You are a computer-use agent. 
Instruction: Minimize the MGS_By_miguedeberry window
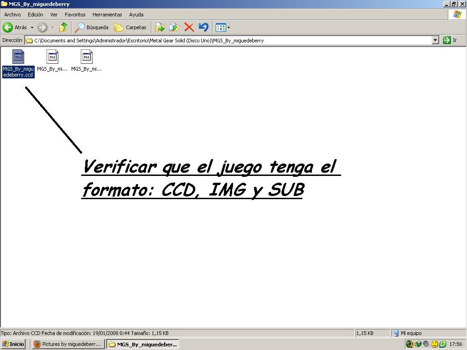click(x=446, y=4)
